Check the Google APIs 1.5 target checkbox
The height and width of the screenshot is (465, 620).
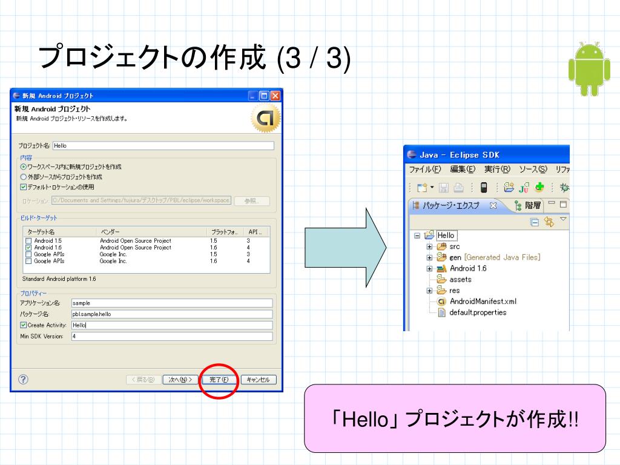point(28,254)
